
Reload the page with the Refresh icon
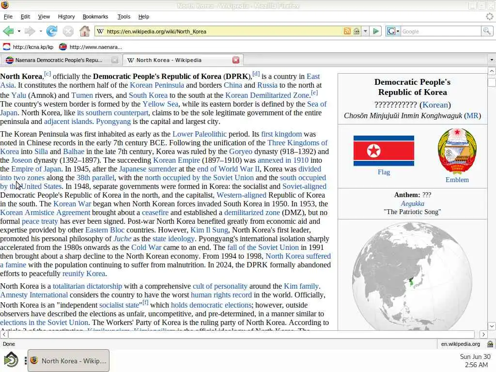pyautogui.click(x=51, y=31)
